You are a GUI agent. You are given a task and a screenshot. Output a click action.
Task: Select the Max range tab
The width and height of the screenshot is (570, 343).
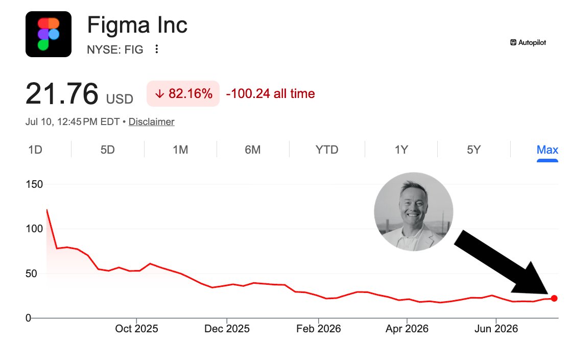547,150
